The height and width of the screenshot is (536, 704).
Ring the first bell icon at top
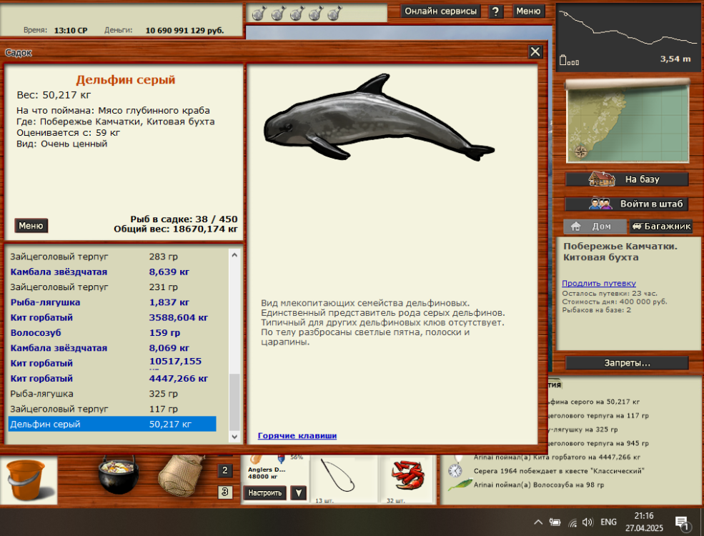(259, 12)
